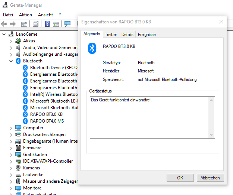This screenshot has width=233, height=195.
Task: Go forward with the toolbar right arrow
Action: (x=13, y=24)
